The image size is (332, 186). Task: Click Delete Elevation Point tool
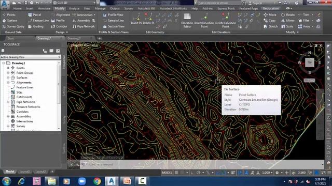pos(225,21)
